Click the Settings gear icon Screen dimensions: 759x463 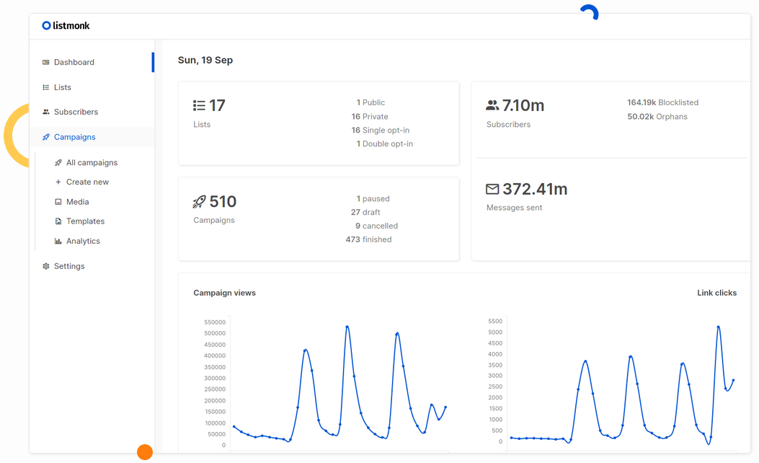pyautogui.click(x=45, y=265)
